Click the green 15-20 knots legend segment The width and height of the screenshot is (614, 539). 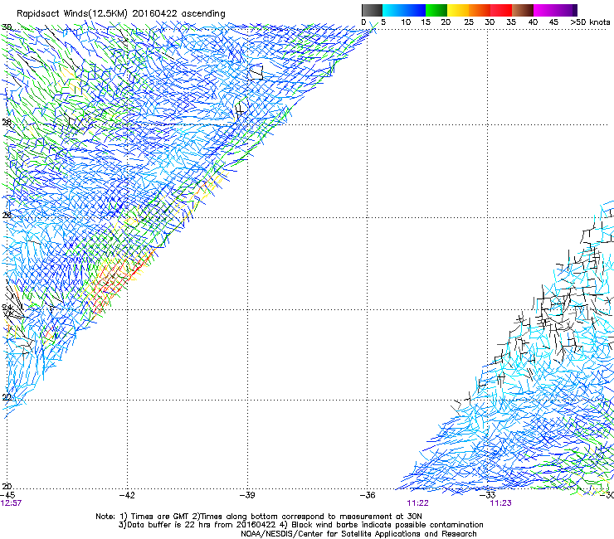click(x=436, y=10)
